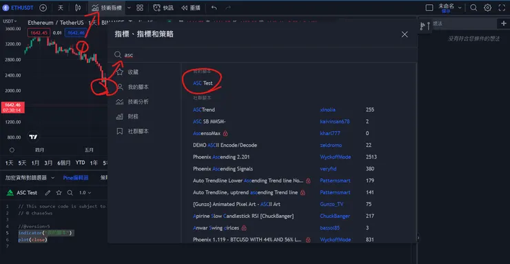Screen dimensions: 510x264
Task: Redo the chart action
Action: (228, 8)
